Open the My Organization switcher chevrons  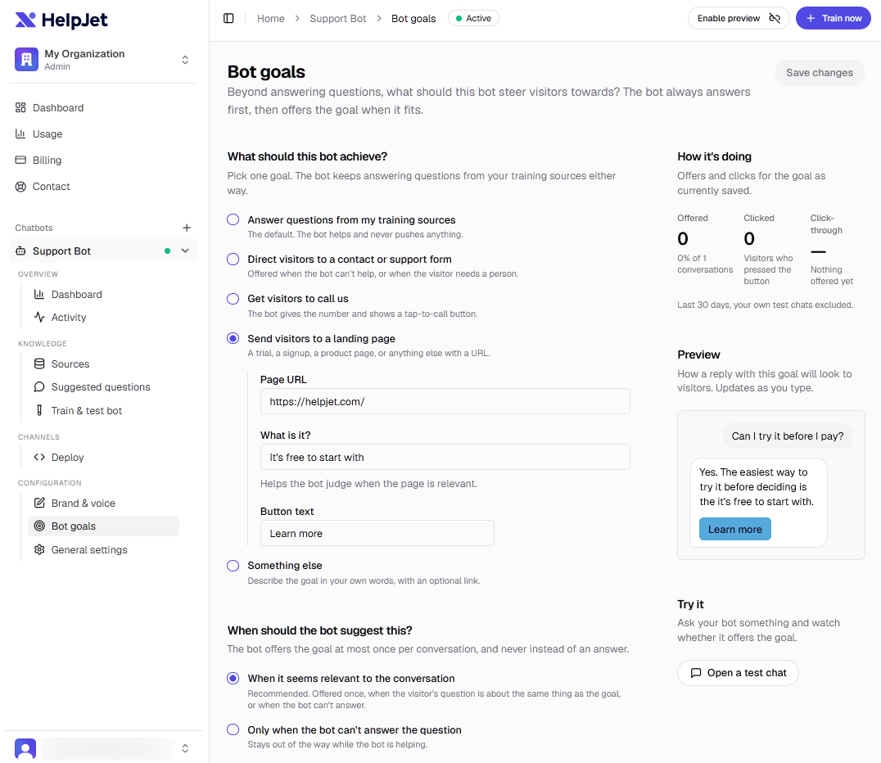pyautogui.click(x=185, y=60)
